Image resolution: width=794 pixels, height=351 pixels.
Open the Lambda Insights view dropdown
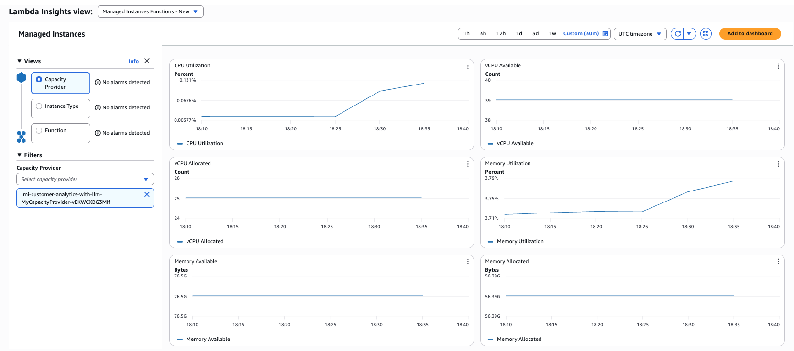(x=150, y=11)
